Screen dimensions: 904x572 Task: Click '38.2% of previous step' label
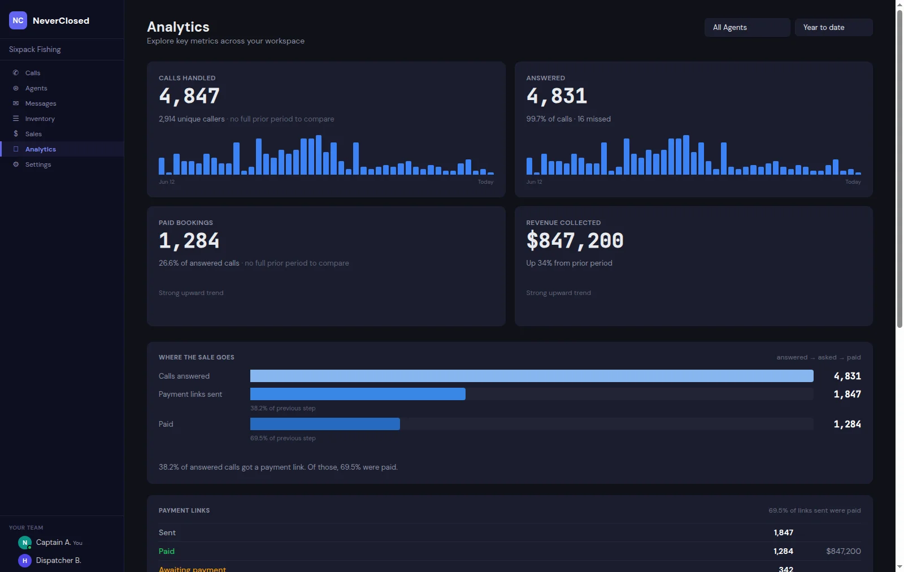pyautogui.click(x=283, y=408)
